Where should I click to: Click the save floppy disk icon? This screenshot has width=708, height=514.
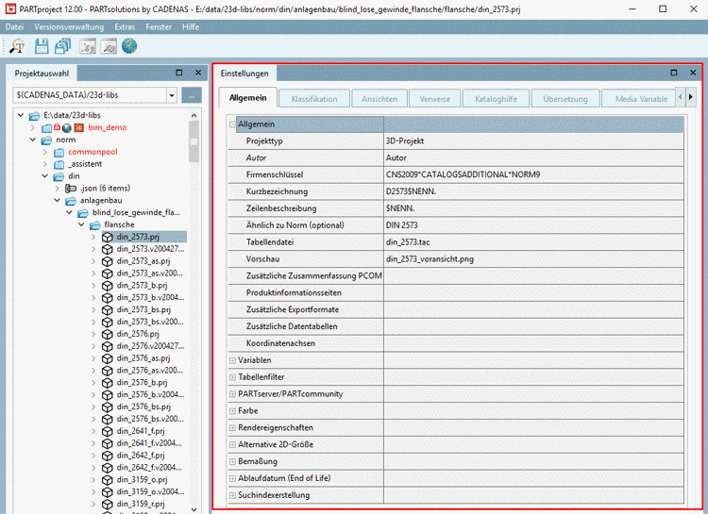tap(42, 45)
